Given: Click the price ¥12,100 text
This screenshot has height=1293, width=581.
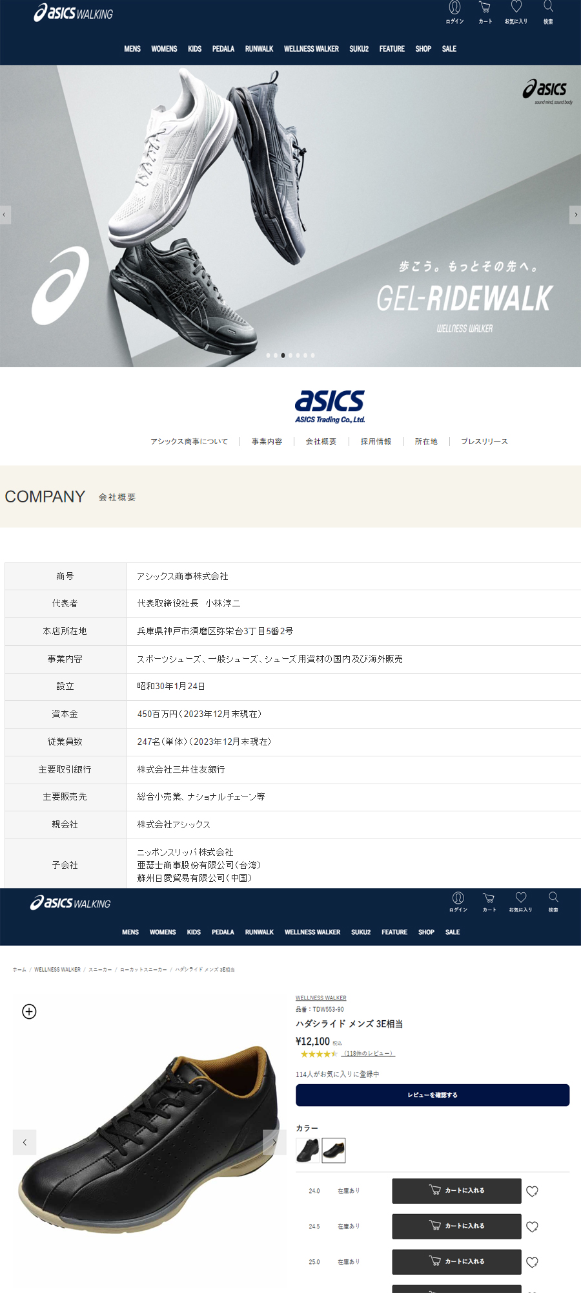Looking at the screenshot, I should tap(312, 1042).
